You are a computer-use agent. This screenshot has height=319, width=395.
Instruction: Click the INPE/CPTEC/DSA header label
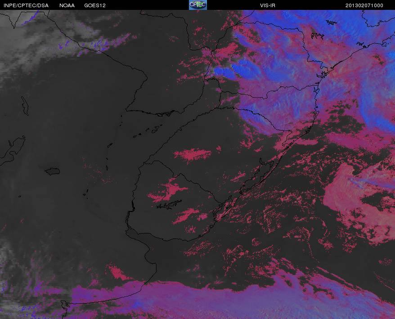pos(26,5)
